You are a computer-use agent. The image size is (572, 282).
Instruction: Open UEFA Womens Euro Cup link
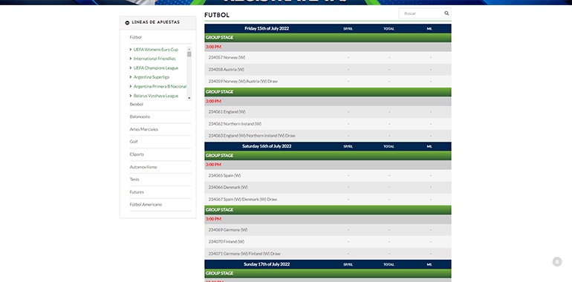156,49
